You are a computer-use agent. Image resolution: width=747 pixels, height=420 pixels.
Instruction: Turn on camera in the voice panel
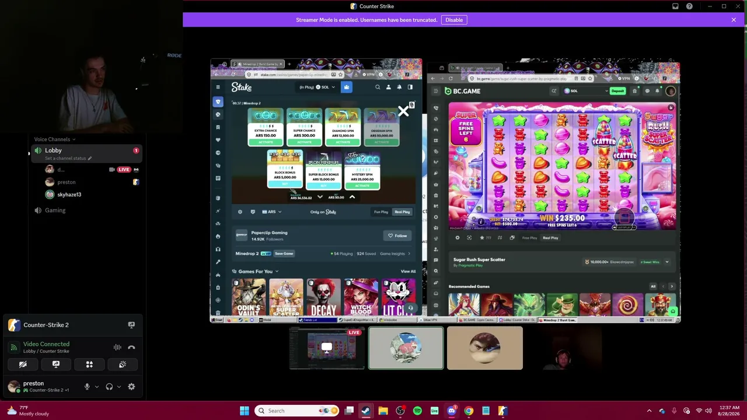pyautogui.click(x=23, y=365)
